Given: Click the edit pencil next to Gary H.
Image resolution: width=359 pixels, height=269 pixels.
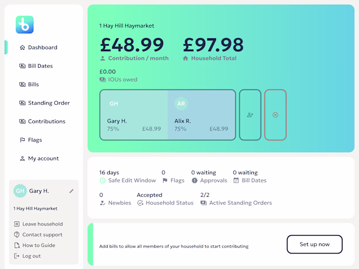Looking at the screenshot, I should [x=72, y=191].
